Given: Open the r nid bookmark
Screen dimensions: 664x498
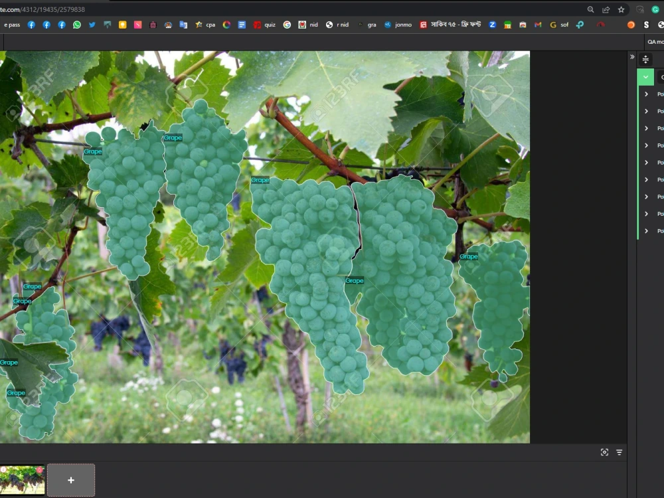Looking at the screenshot, I should 337,25.
